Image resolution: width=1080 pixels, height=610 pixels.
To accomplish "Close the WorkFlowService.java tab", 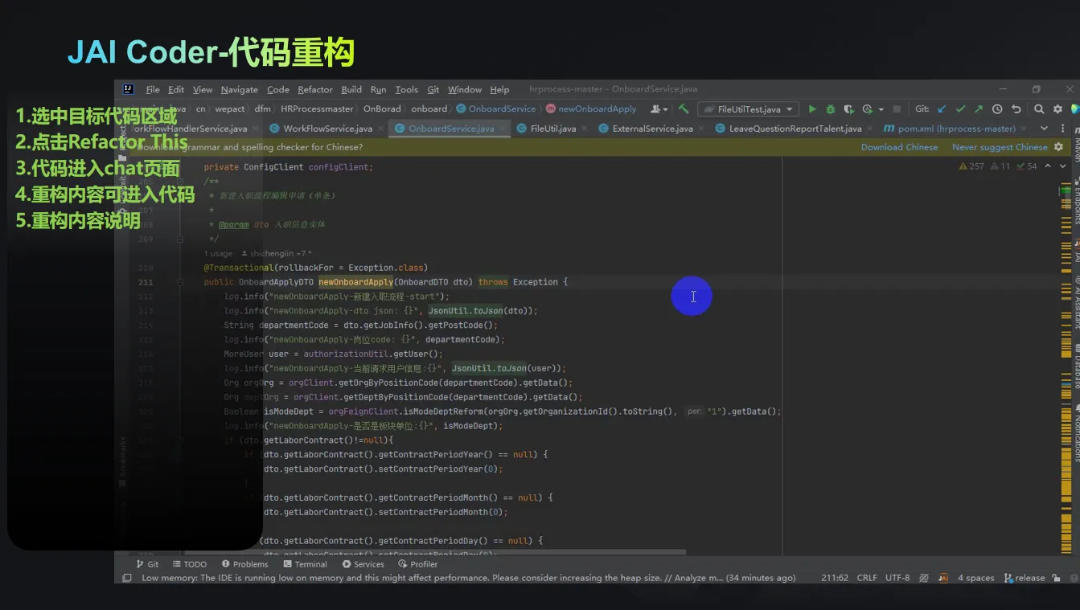I will pos(379,129).
